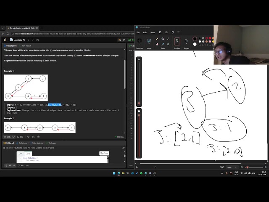Click the Fit to window icon in Paint

click(222, 167)
